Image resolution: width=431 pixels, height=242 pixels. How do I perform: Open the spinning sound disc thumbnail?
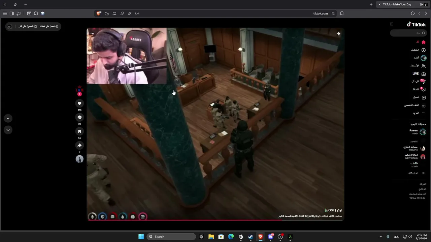(x=79, y=159)
